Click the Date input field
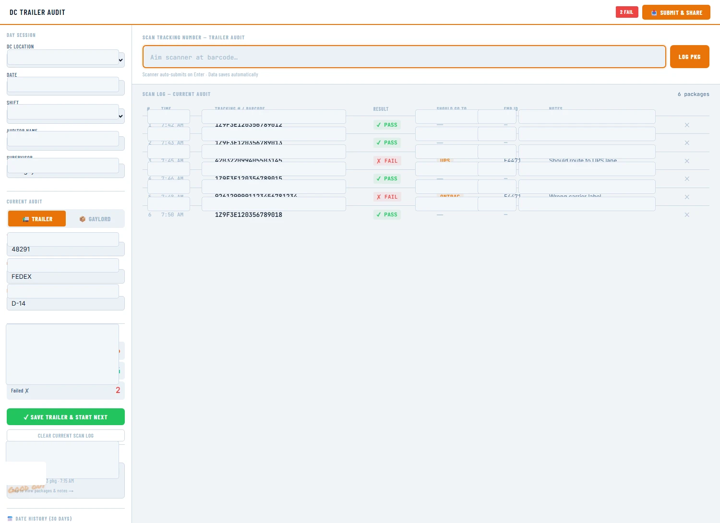This screenshot has width=720, height=523. [x=66, y=88]
